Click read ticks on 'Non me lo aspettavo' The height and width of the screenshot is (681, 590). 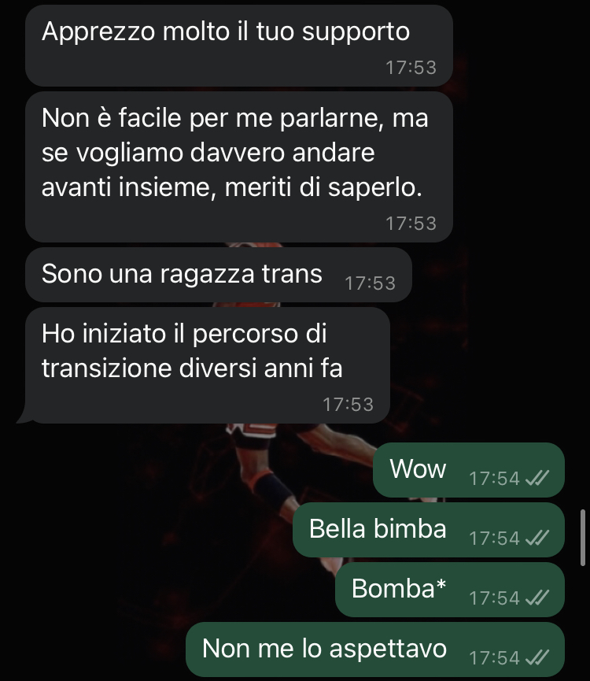click(x=537, y=657)
